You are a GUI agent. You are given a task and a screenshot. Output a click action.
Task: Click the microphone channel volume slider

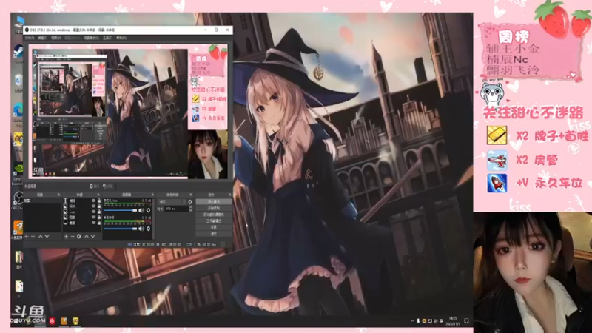(x=120, y=210)
